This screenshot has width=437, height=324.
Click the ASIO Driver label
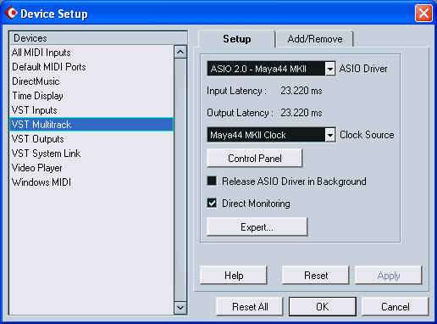[x=363, y=69]
